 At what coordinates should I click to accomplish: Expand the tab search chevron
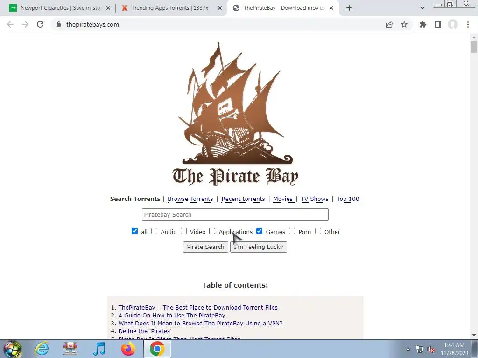pyautogui.click(x=422, y=8)
